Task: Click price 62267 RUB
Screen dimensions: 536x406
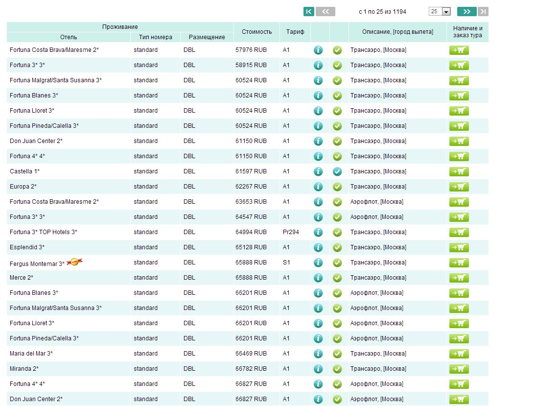Action: tap(251, 187)
